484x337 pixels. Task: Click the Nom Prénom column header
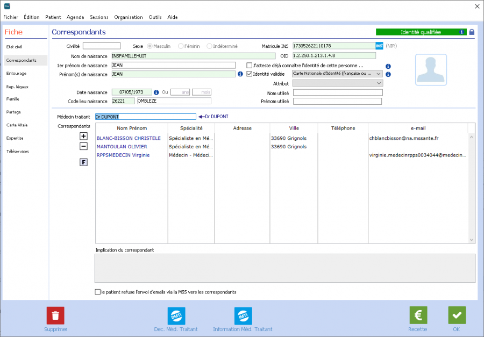tap(132, 128)
